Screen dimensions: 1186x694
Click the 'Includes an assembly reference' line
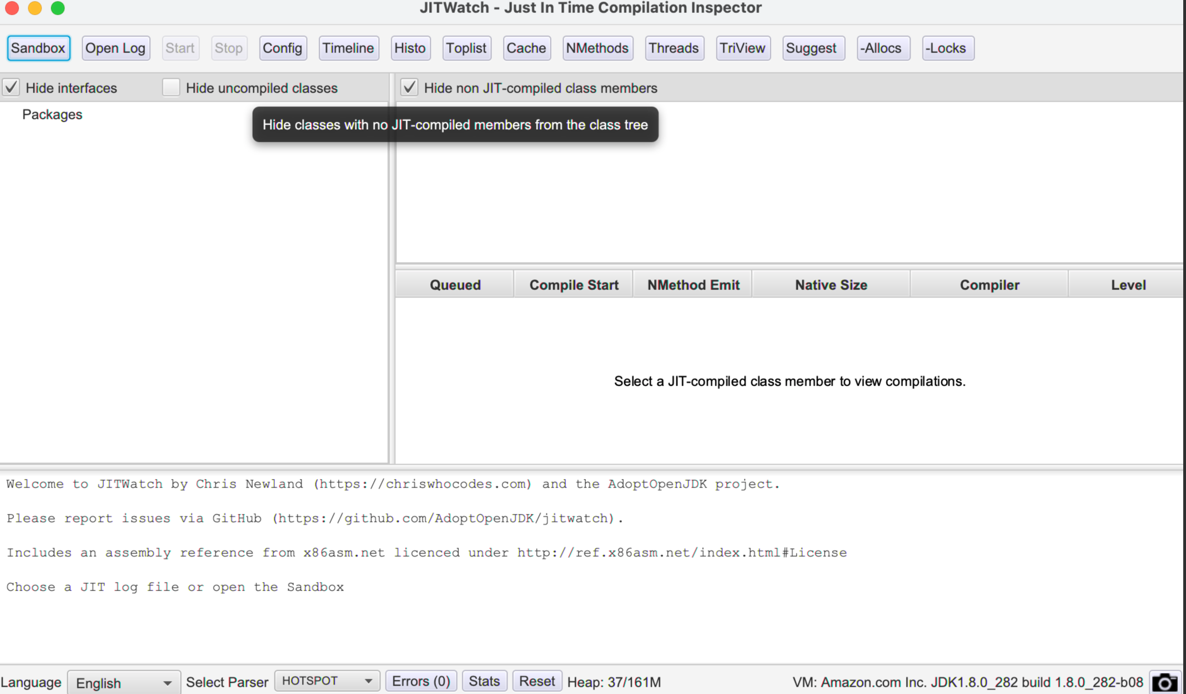coord(426,552)
